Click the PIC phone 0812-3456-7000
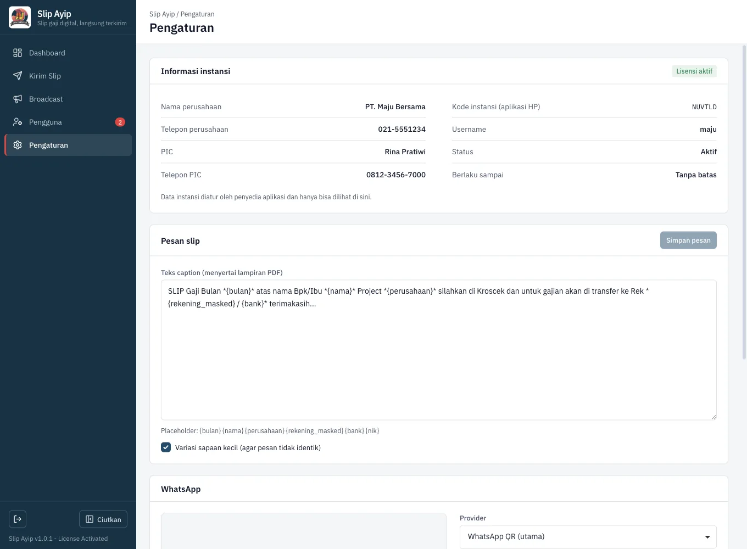747x549 pixels. (x=395, y=175)
